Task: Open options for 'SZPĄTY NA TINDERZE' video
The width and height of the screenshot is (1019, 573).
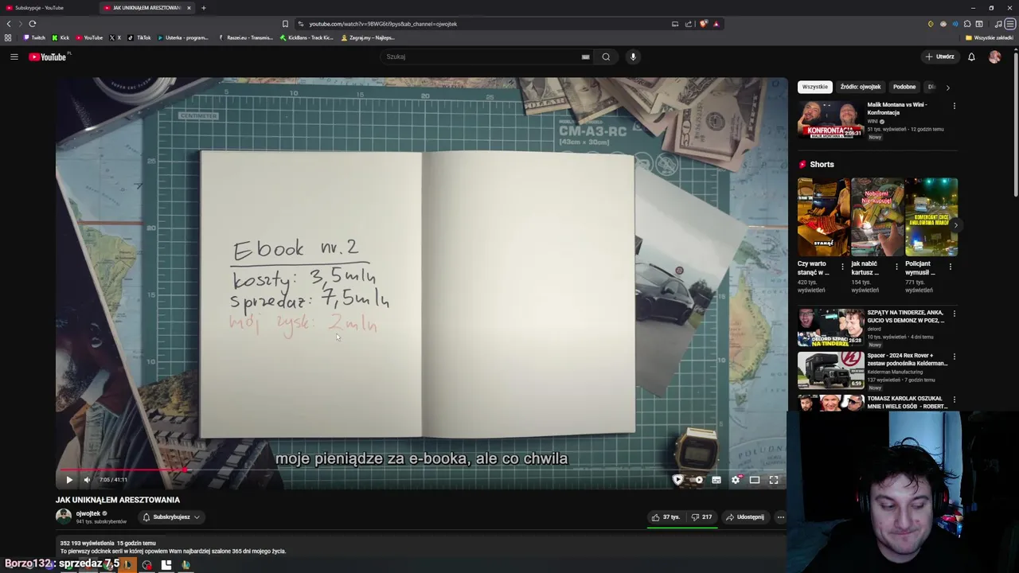Action: 954,314
